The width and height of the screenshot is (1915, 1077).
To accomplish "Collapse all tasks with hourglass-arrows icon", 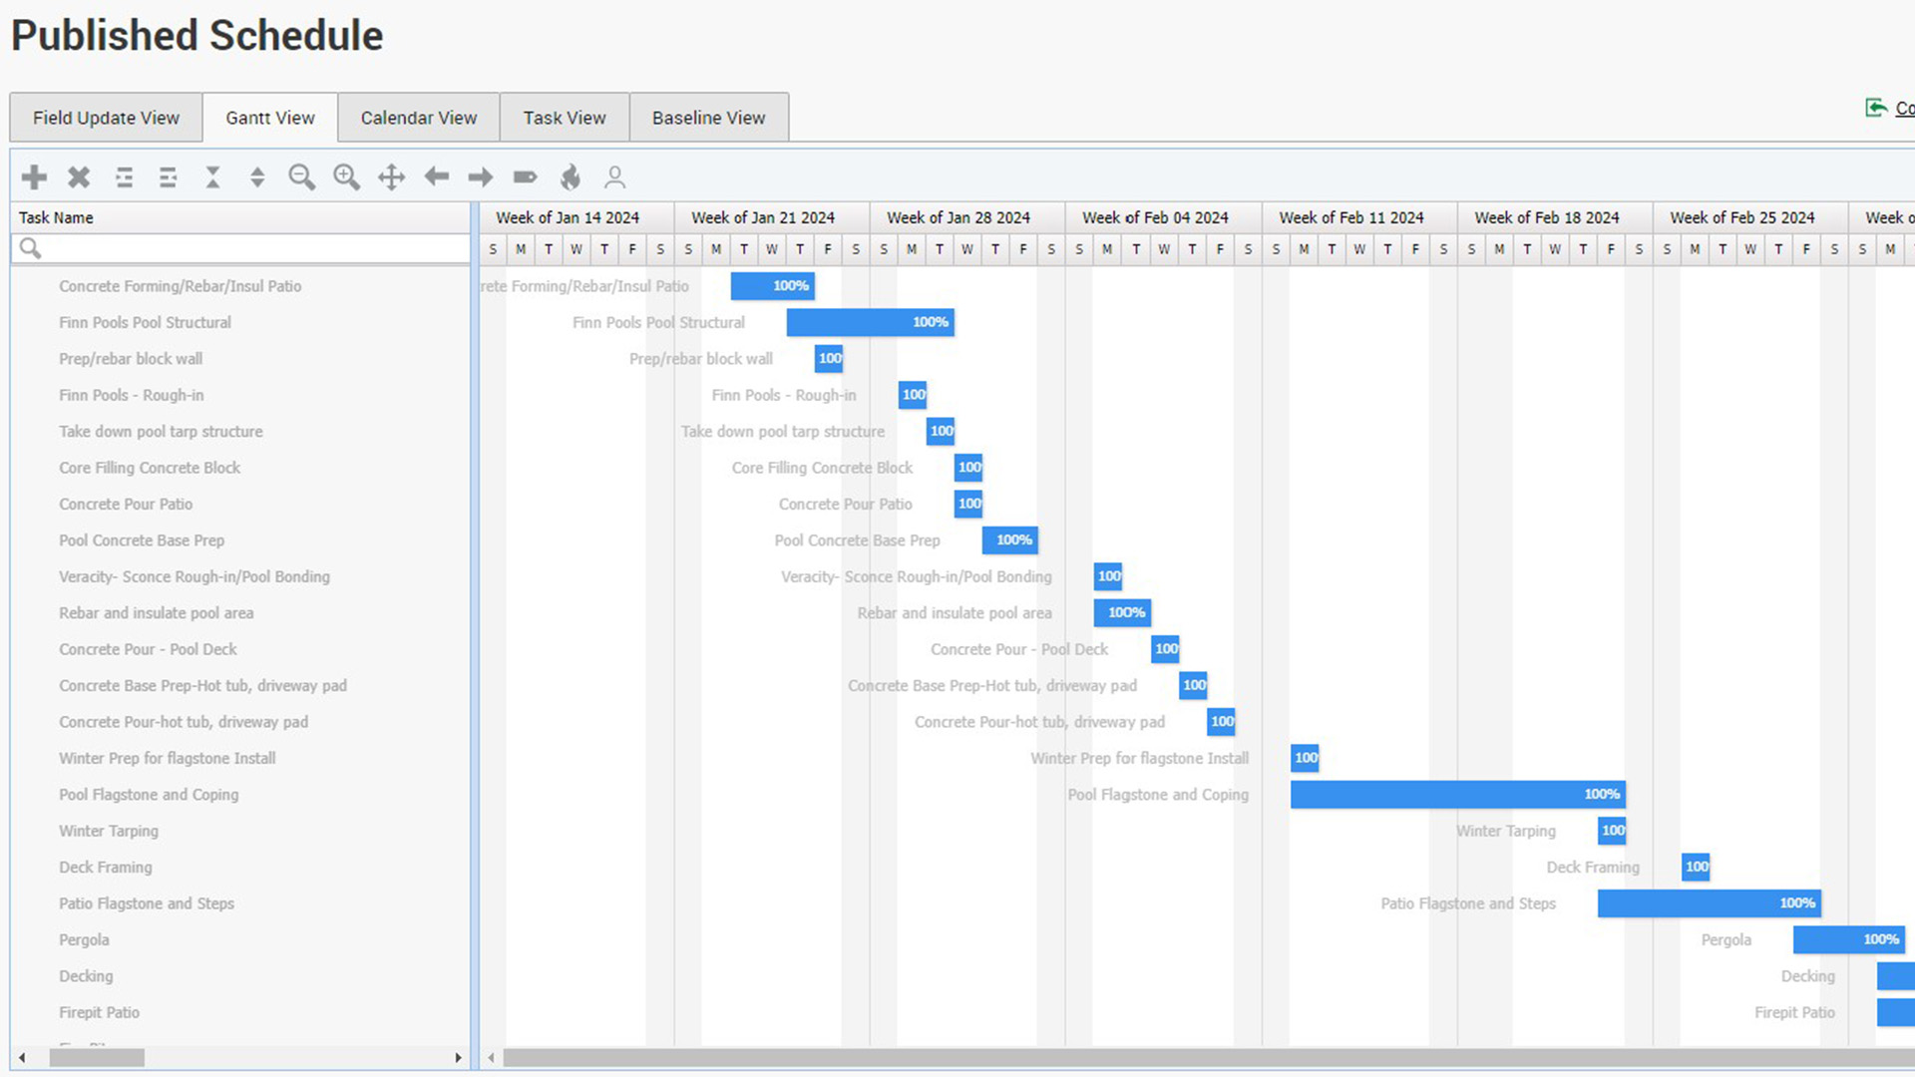I will pos(212,178).
